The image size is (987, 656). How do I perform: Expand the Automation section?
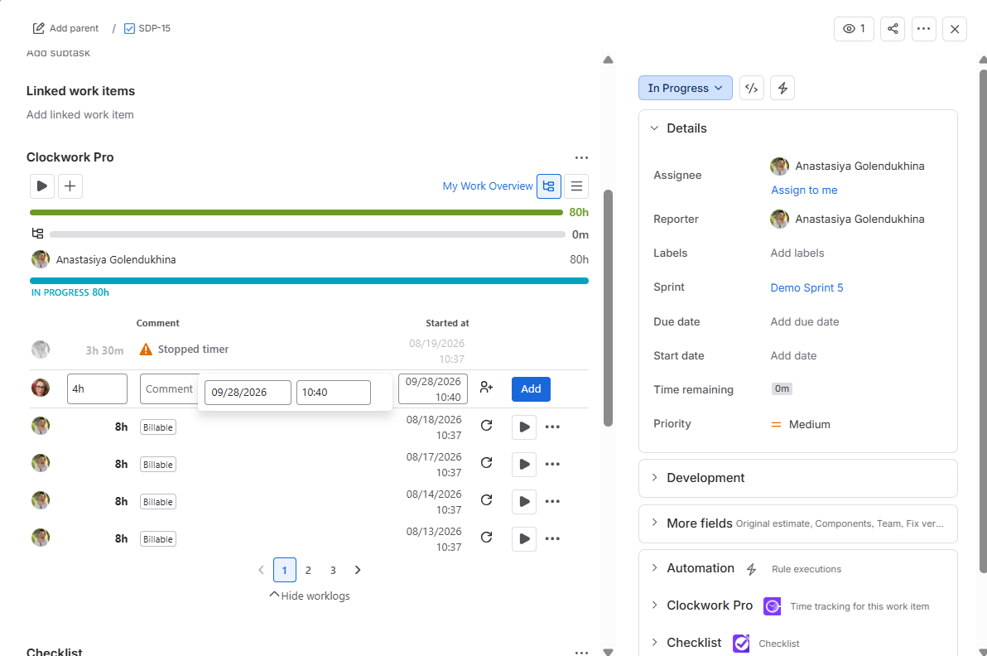click(655, 568)
